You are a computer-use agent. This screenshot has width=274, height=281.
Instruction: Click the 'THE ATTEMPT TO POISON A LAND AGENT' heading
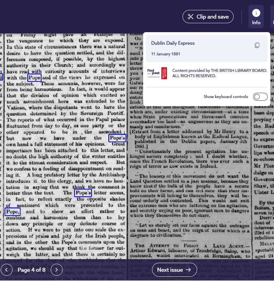192,246
